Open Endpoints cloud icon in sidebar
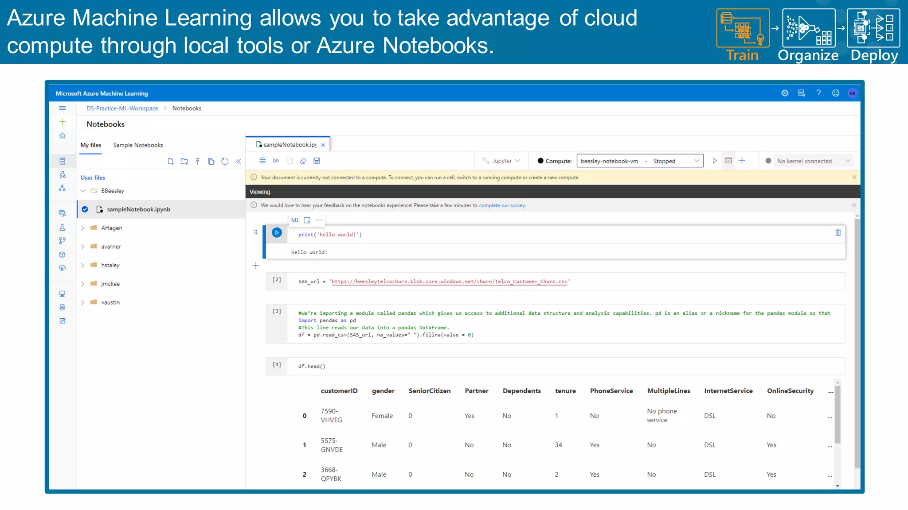Image resolution: width=908 pixels, height=510 pixels. click(63, 268)
